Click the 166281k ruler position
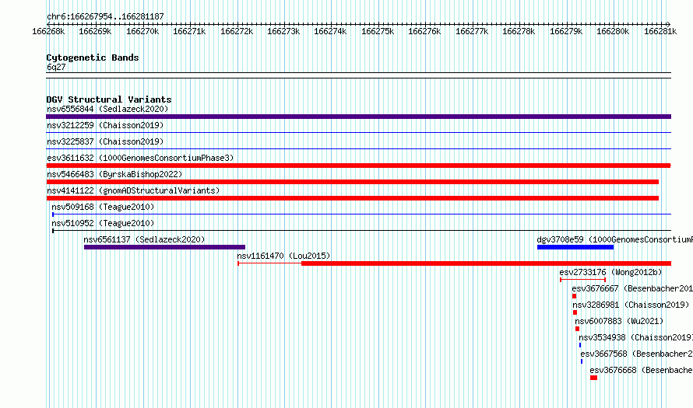This screenshot has height=408, width=693. (x=660, y=31)
